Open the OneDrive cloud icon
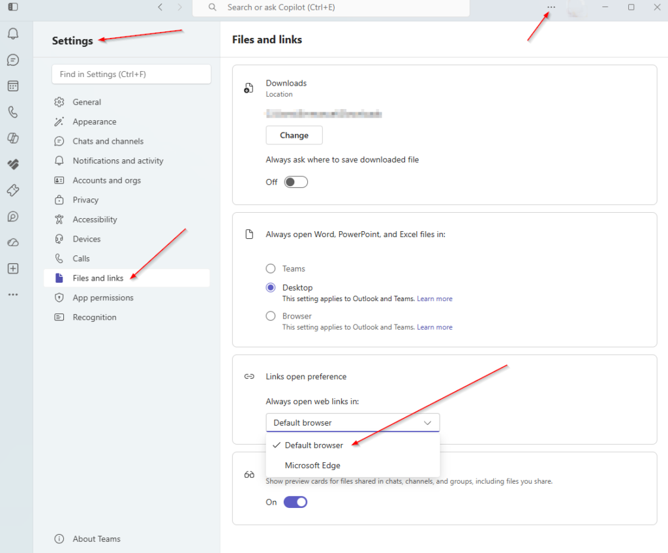Image resolution: width=668 pixels, height=553 pixels. [13, 243]
